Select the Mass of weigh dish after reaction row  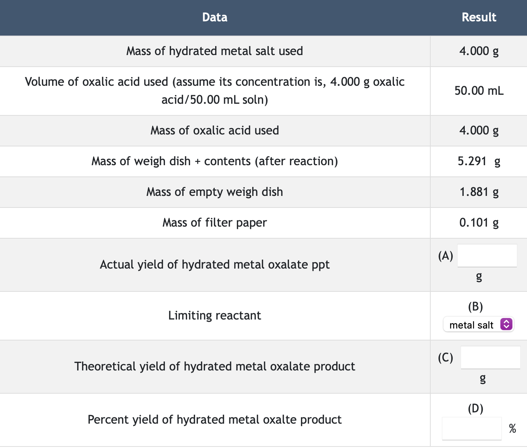(215, 161)
